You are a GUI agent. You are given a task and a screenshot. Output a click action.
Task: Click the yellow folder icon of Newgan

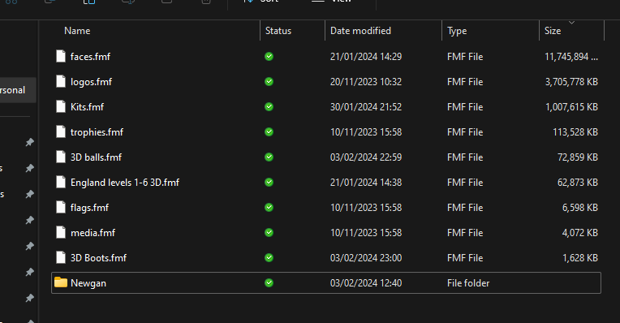61,282
